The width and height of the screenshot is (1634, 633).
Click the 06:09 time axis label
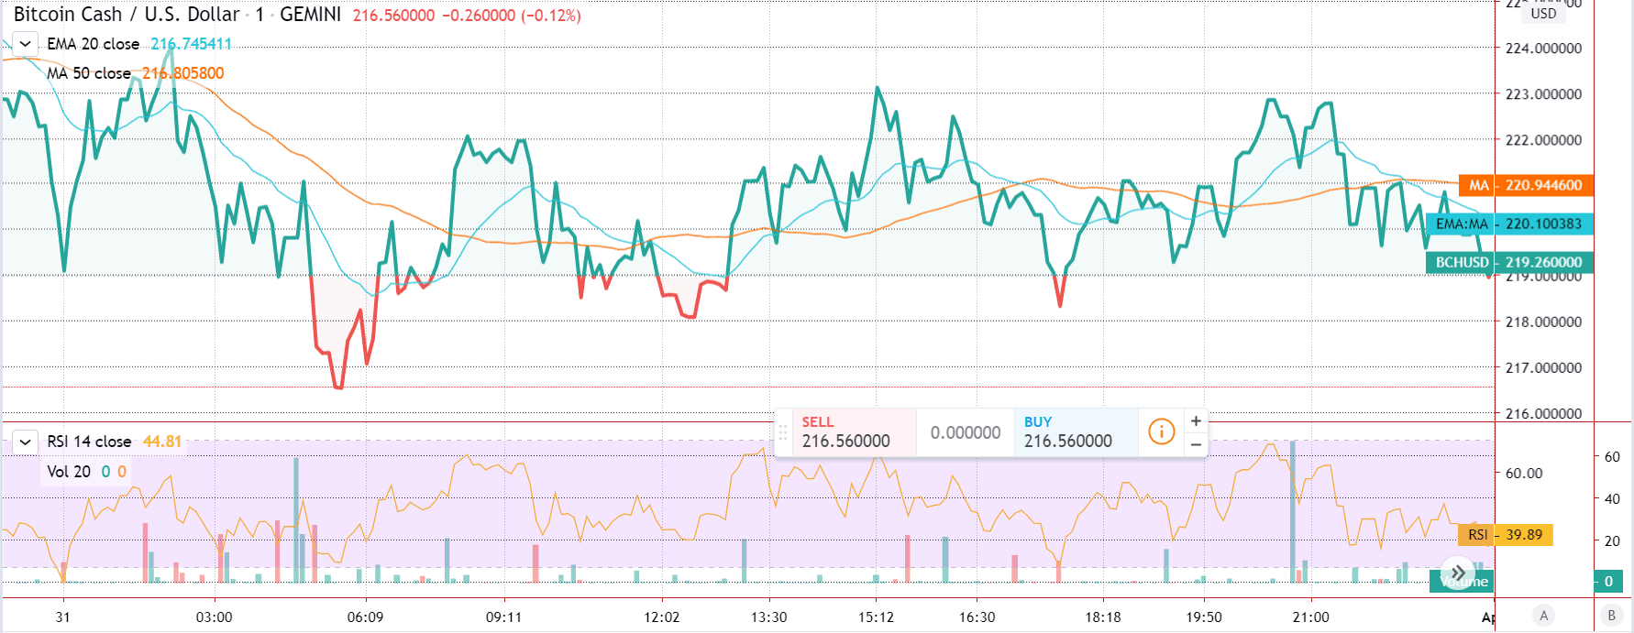[365, 617]
